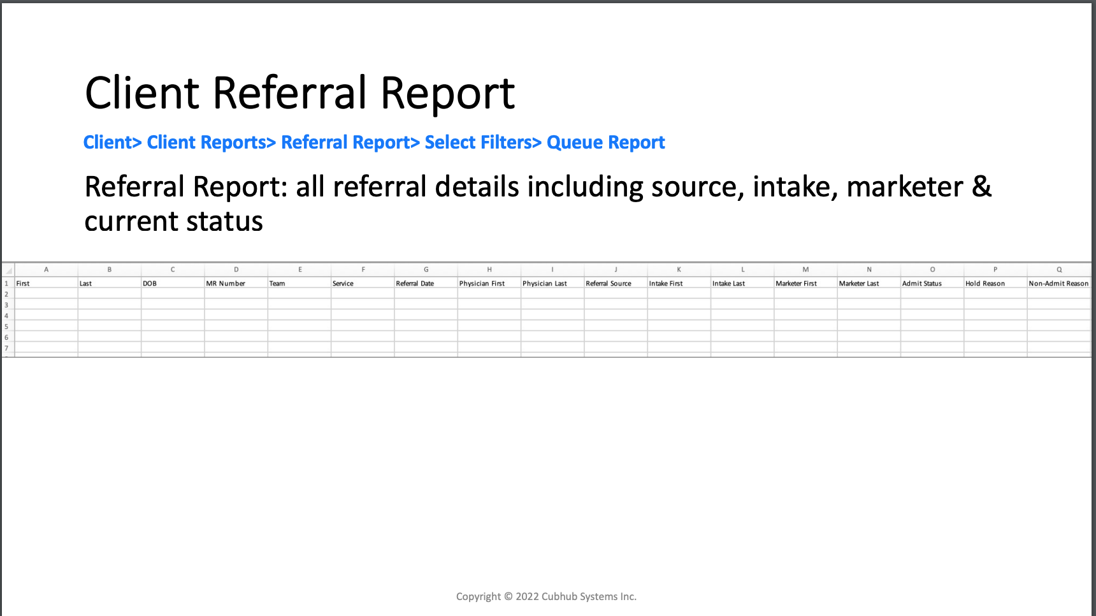Select spreadsheet row number 7
Image resolution: width=1096 pixels, height=616 pixels.
[x=8, y=348]
